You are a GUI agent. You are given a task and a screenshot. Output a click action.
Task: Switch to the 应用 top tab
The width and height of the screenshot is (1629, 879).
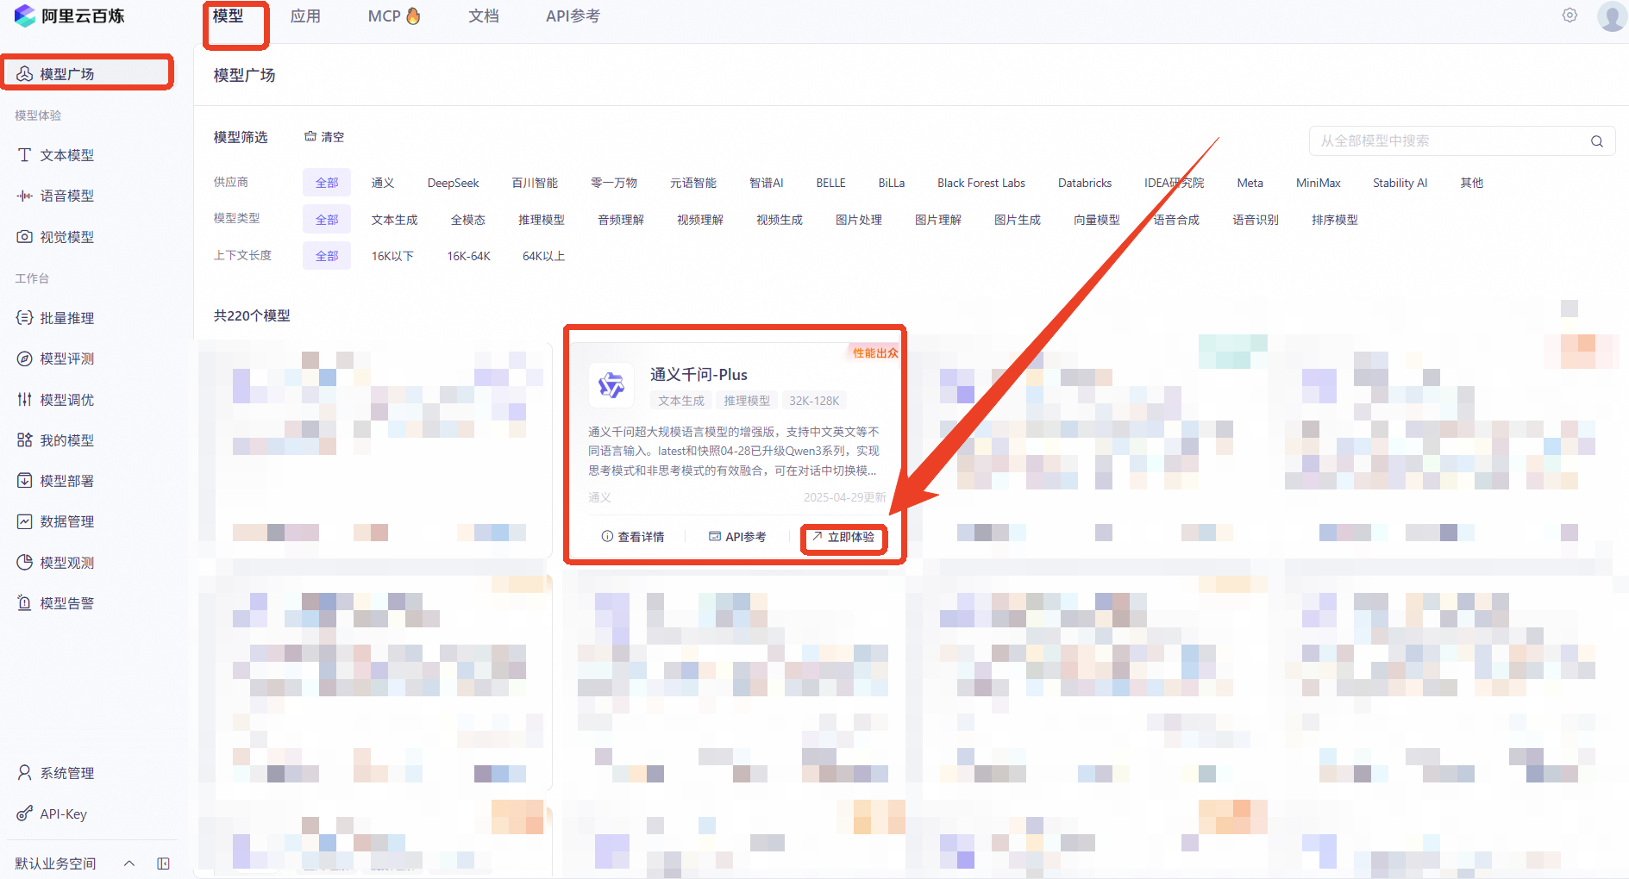point(305,16)
